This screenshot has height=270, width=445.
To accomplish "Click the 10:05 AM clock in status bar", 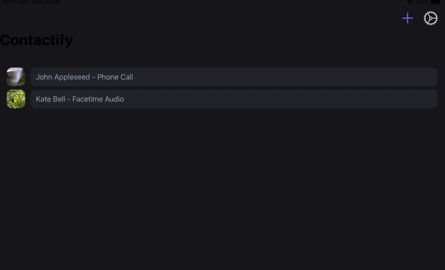I will [15, 2].
